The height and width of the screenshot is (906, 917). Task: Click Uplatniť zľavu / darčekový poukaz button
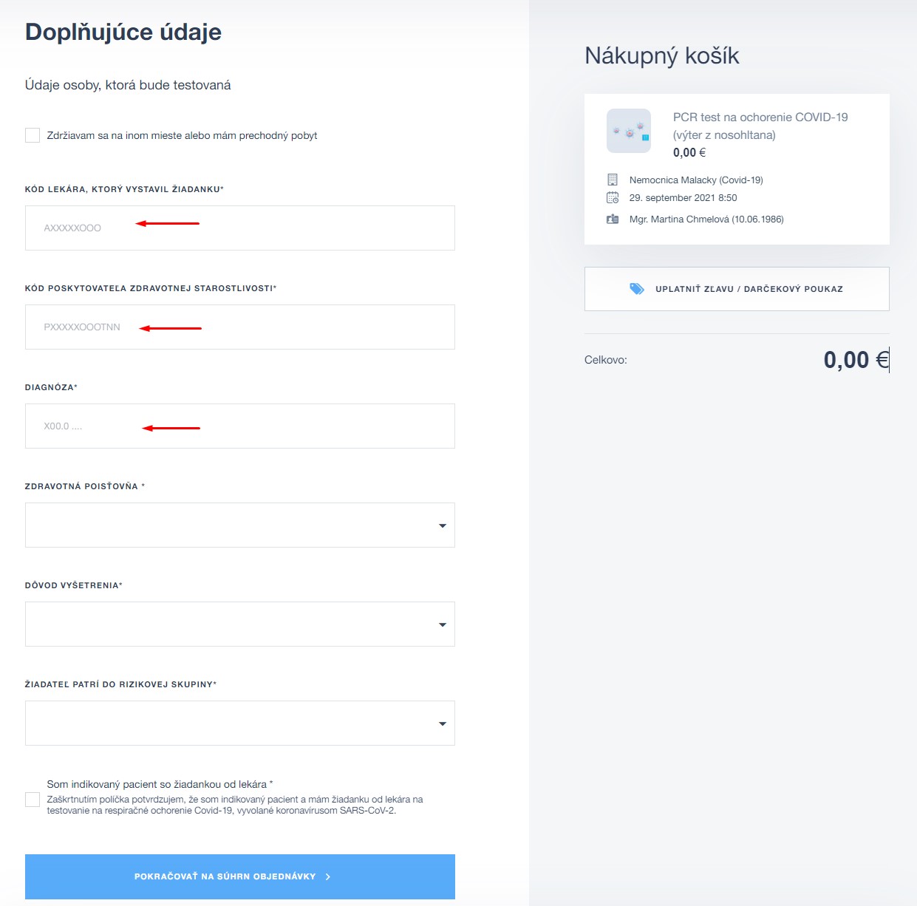tap(737, 289)
